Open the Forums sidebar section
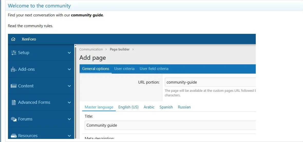The height and width of the screenshot is (142, 303). [x=41, y=119]
